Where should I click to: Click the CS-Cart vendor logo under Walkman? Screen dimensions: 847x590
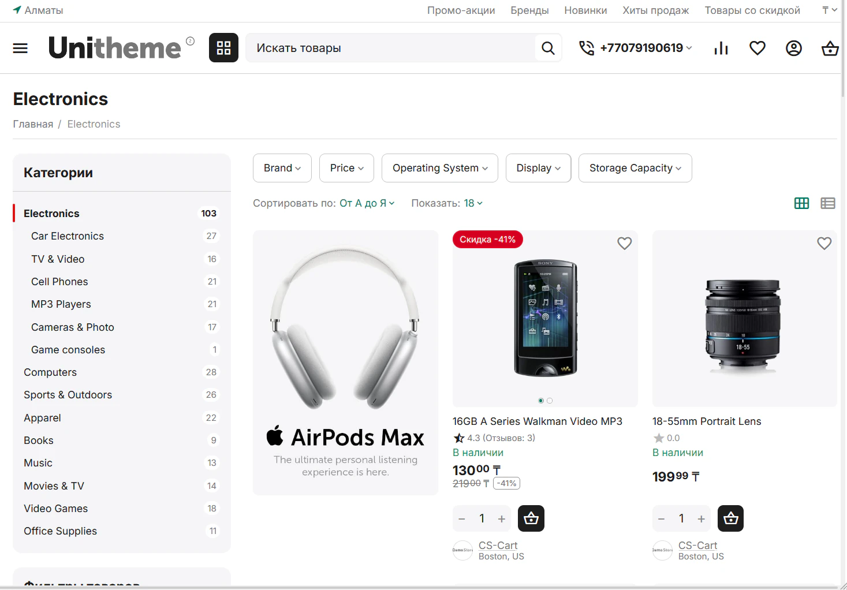[462, 551]
